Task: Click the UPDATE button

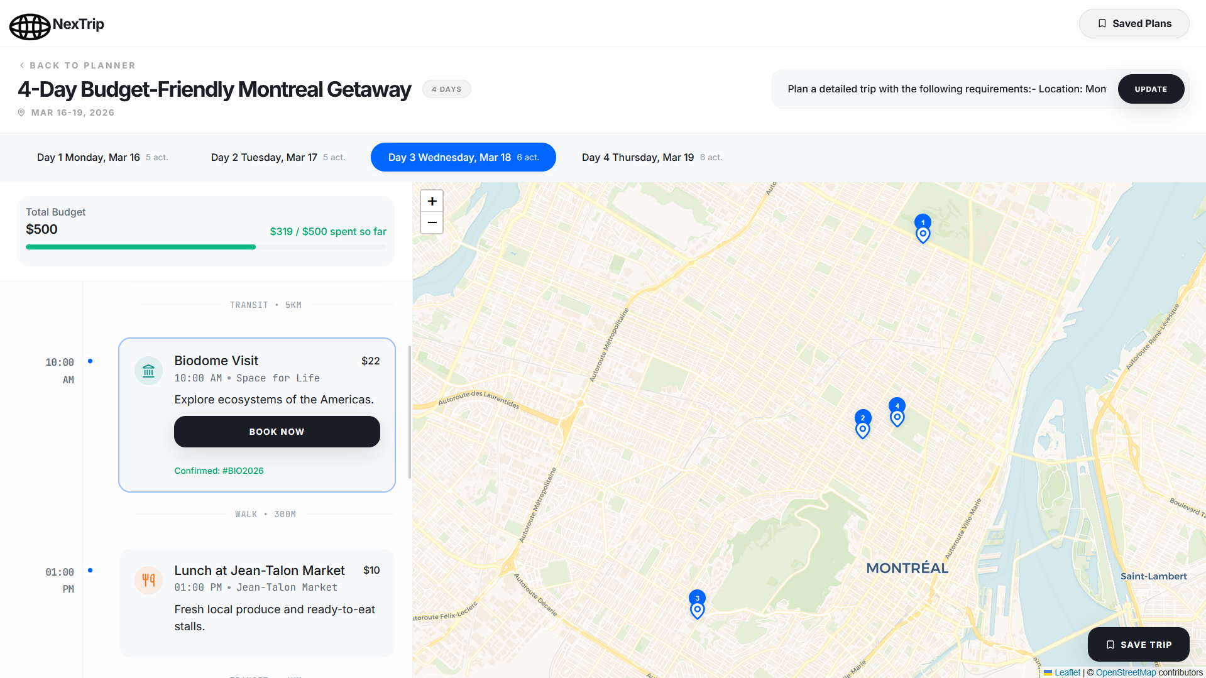Action: [1151, 89]
